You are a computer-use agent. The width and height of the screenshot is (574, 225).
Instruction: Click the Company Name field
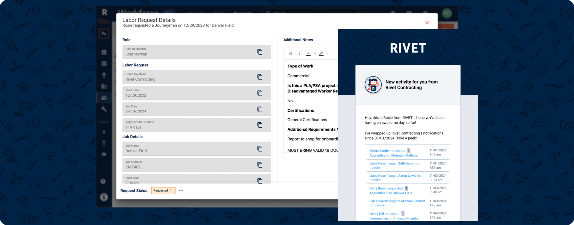[196, 77]
